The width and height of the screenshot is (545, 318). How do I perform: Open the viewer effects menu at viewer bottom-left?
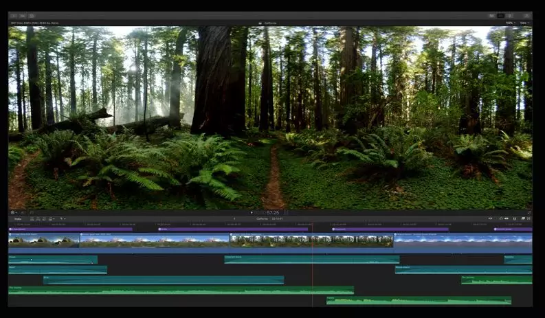(x=14, y=212)
